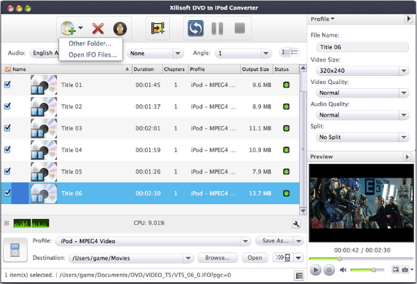Collapse the Profile panel arrow
Image resolution: width=417 pixels, height=284 pixels.
click(x=409, y=19)
